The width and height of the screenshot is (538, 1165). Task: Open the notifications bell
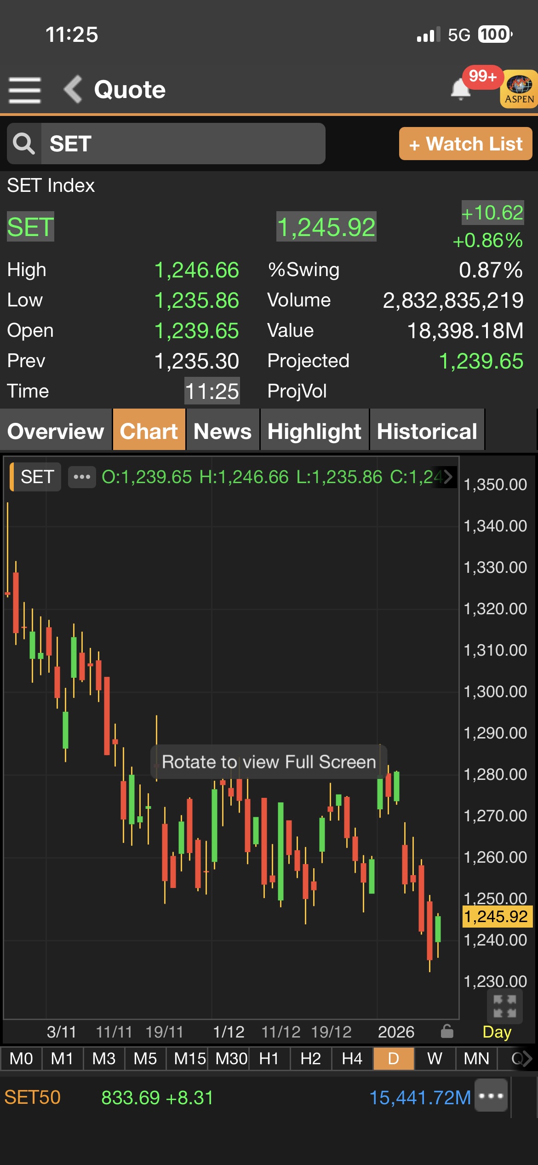pos(460,89)
